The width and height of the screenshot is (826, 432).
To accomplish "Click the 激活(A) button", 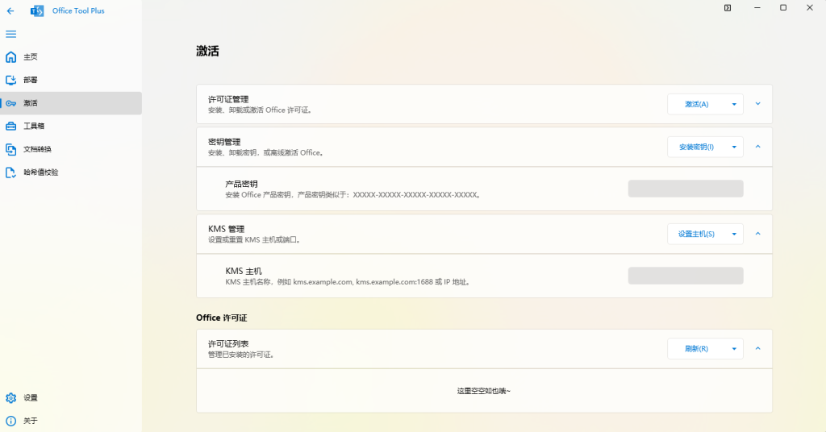I will click(x=695, y=104).
